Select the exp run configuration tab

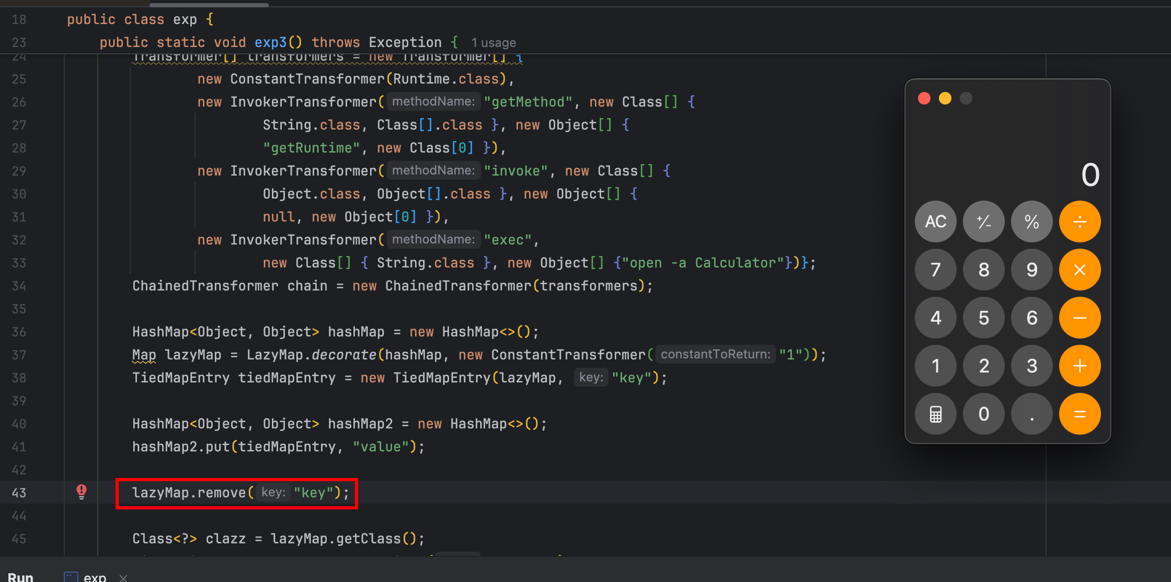click(x=85, y=577)
